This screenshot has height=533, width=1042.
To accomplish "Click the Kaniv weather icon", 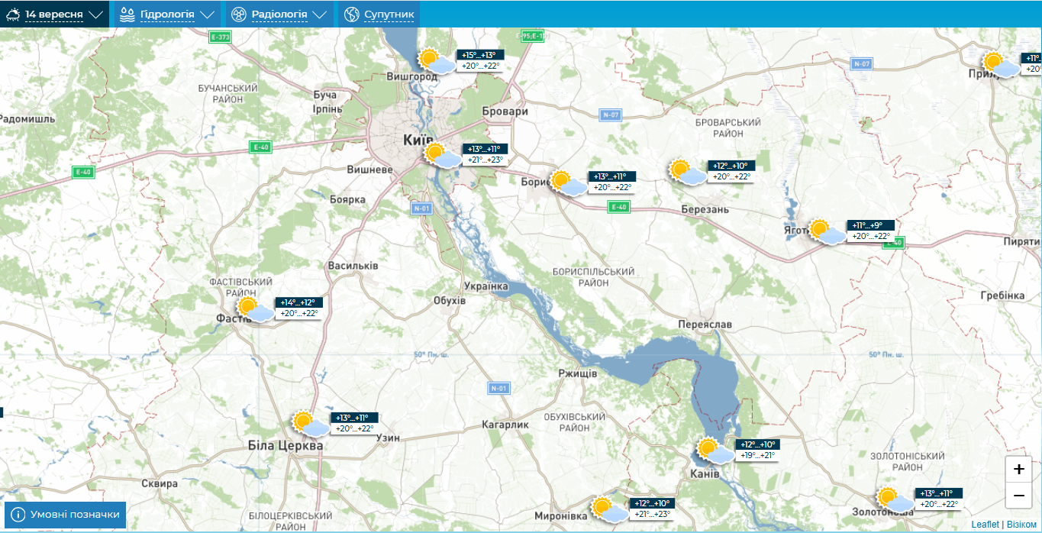I will click(715, 451).
